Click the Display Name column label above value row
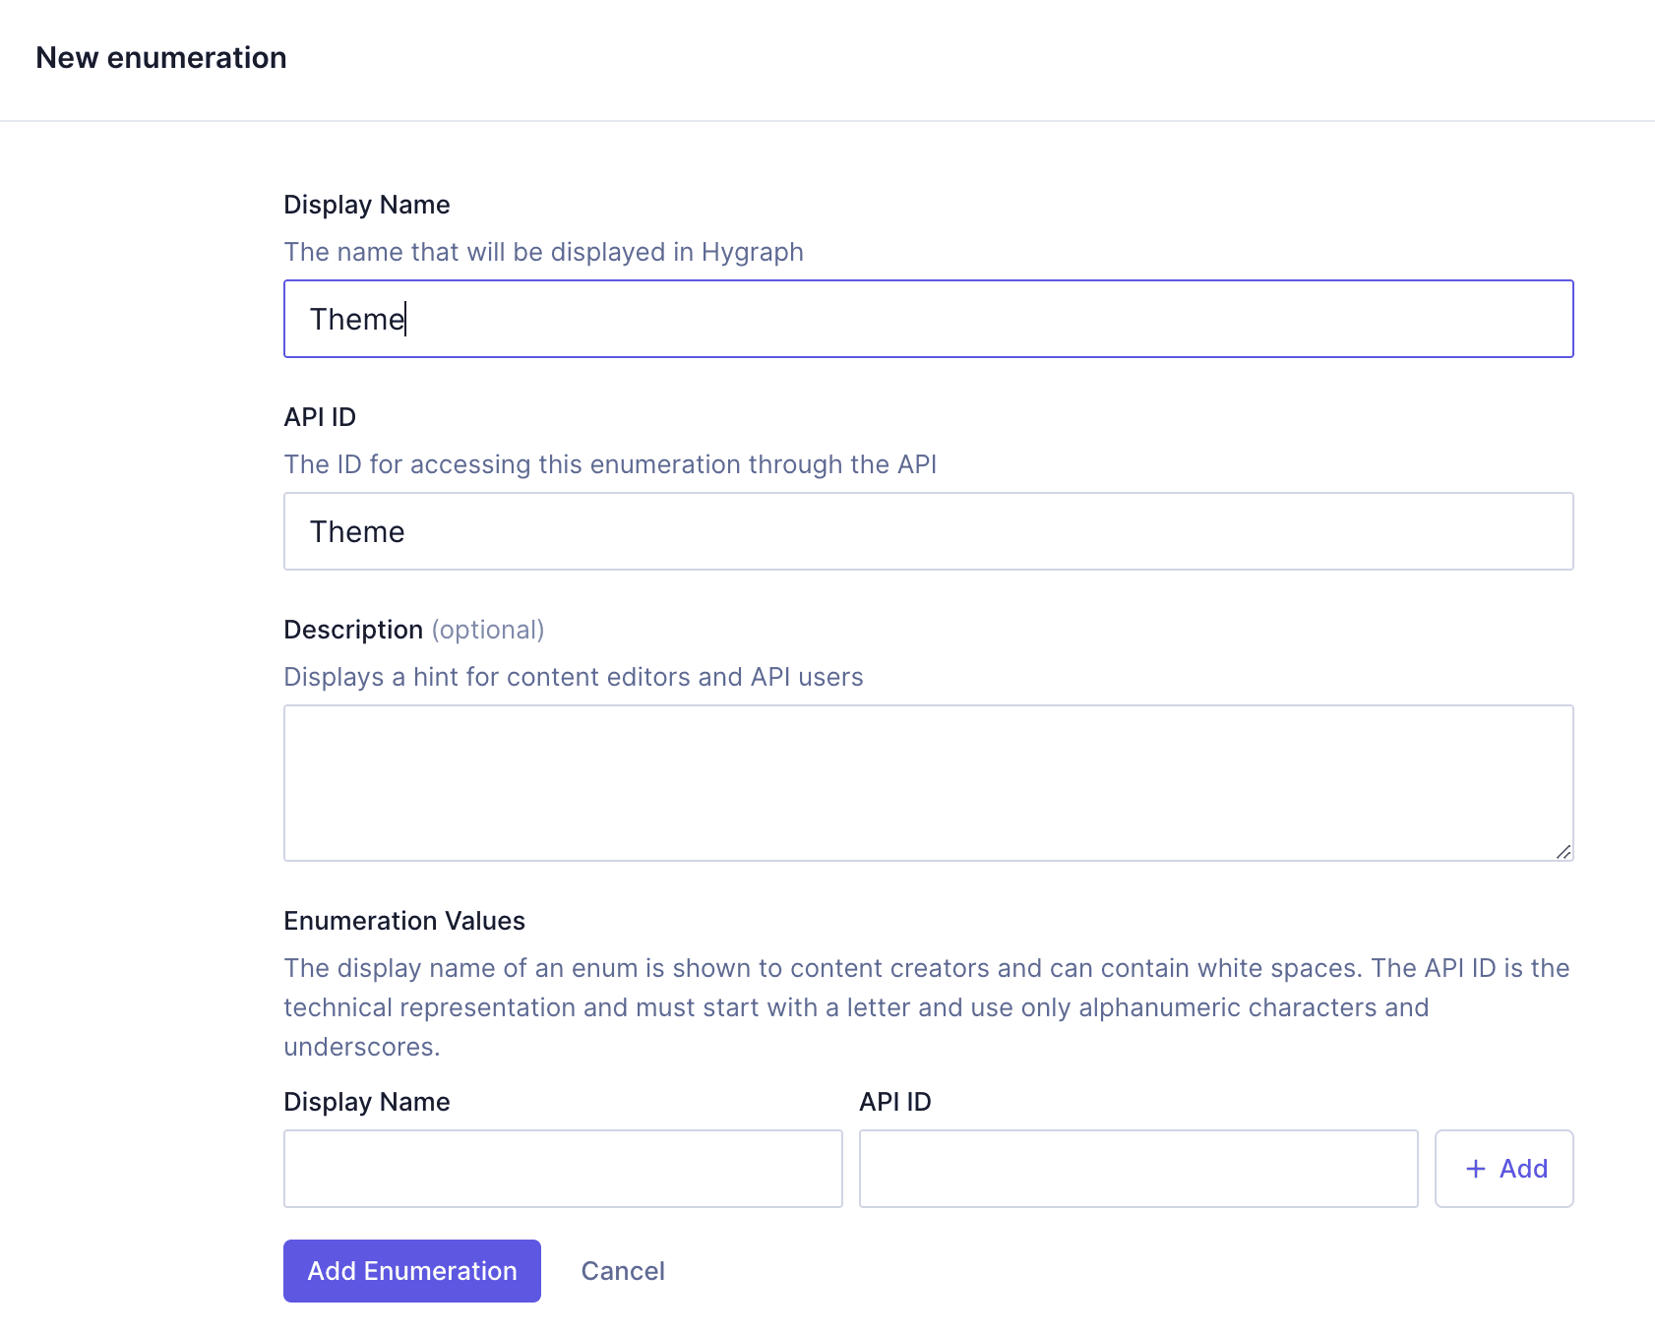 [366, 1101]
